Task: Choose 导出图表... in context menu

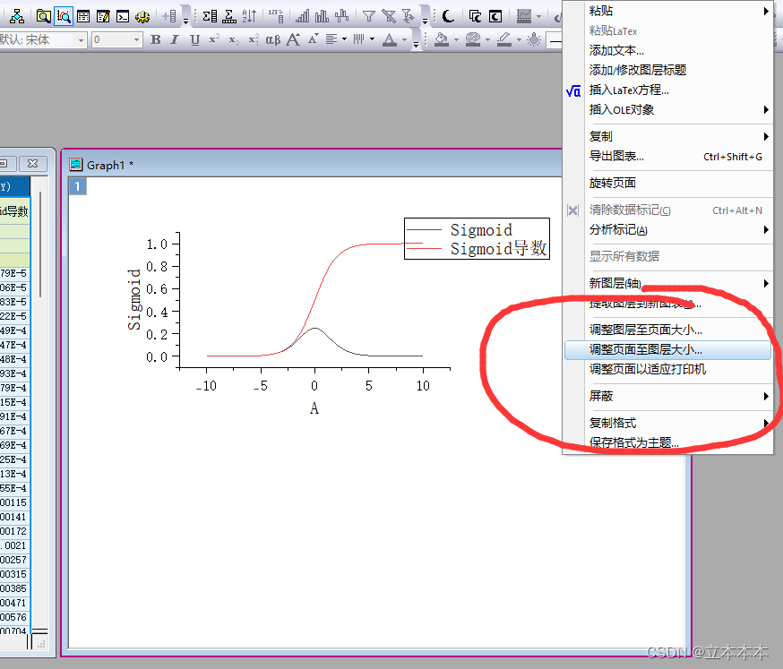Action: coord(668,156)
